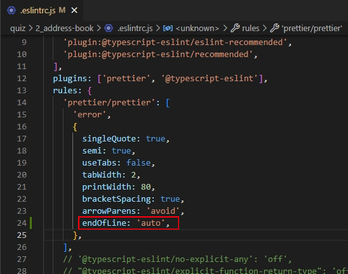Click 'false' value of useTabs
This screenshot has width=348, height=274.
pyautogui.click(x=138, y=163)
